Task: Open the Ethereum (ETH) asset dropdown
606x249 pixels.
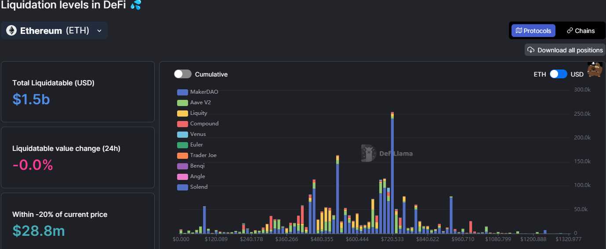Action: 54,30
